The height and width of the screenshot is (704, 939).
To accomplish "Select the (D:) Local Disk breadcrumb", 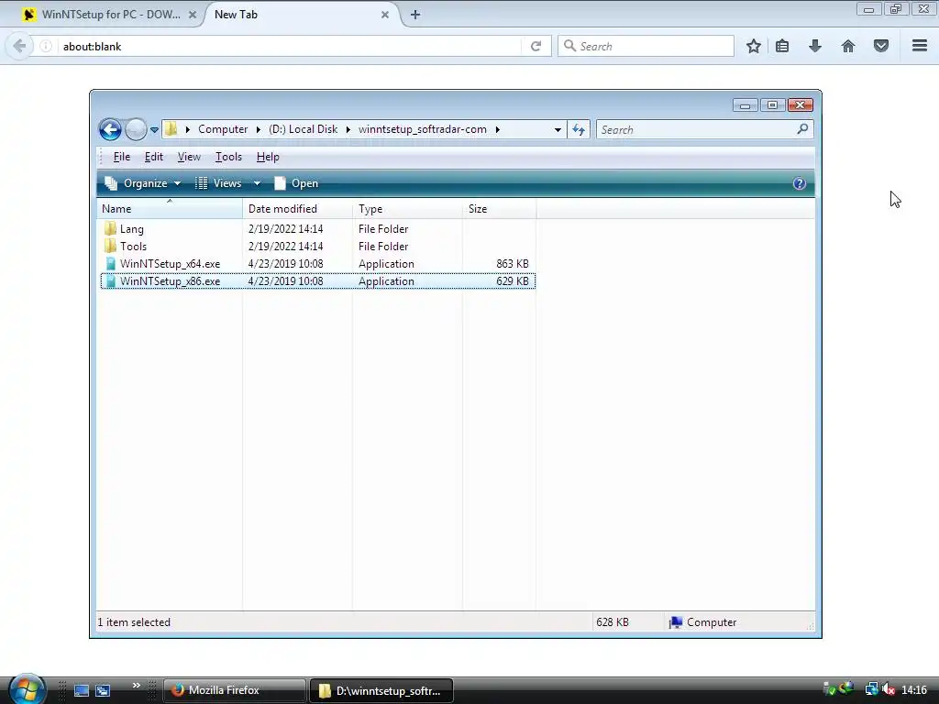I will click(303, 129).
